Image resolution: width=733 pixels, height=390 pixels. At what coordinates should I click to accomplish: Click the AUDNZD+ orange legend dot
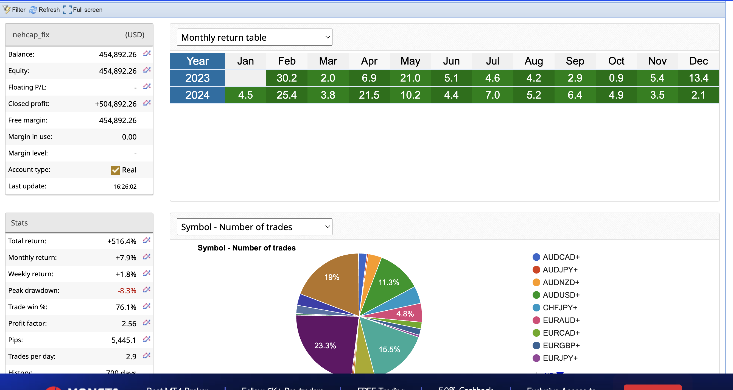536,282
